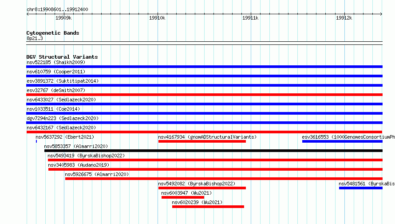Image resolution: width=395 pixels, height=224 pixels.
Task: Click the red bar under nsv3405983
Action: coord(215,169)
